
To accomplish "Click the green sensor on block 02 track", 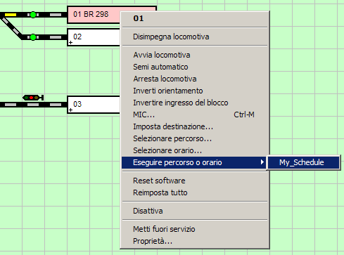I will [x=33, y=37].
